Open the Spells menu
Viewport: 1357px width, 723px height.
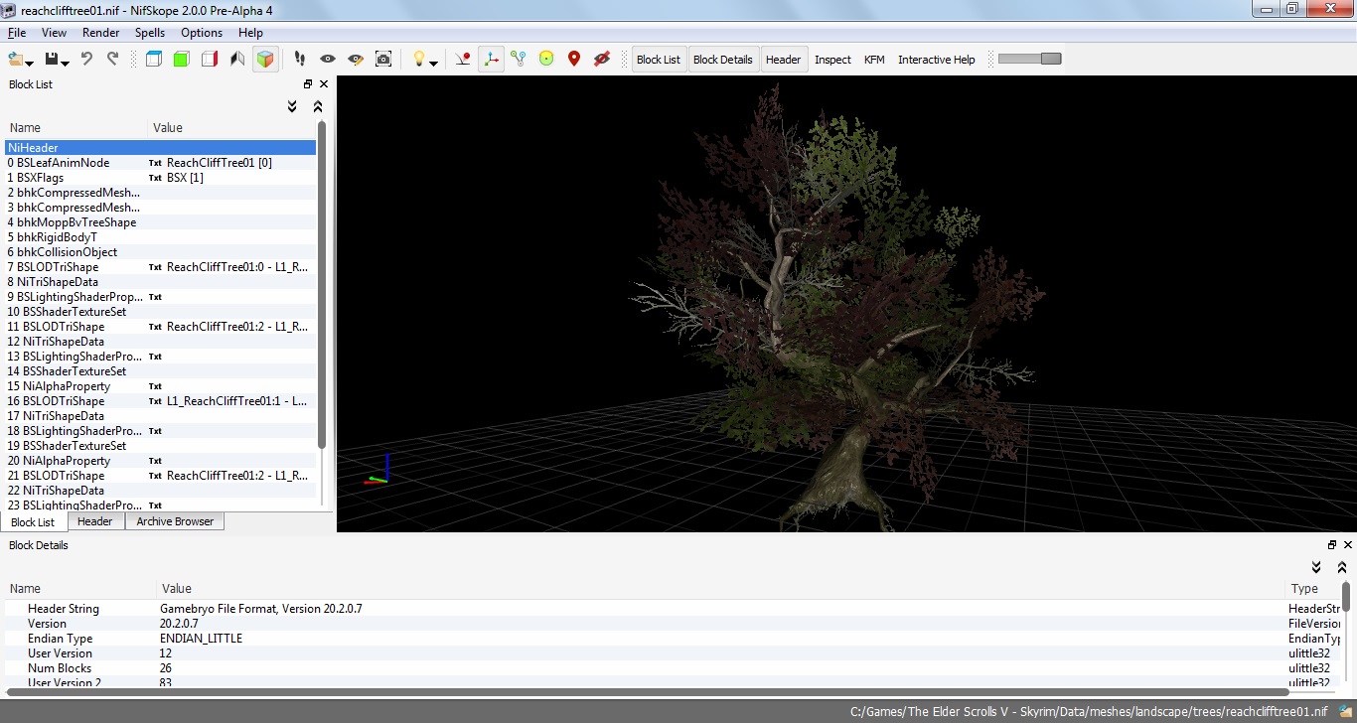coord(150,33)
